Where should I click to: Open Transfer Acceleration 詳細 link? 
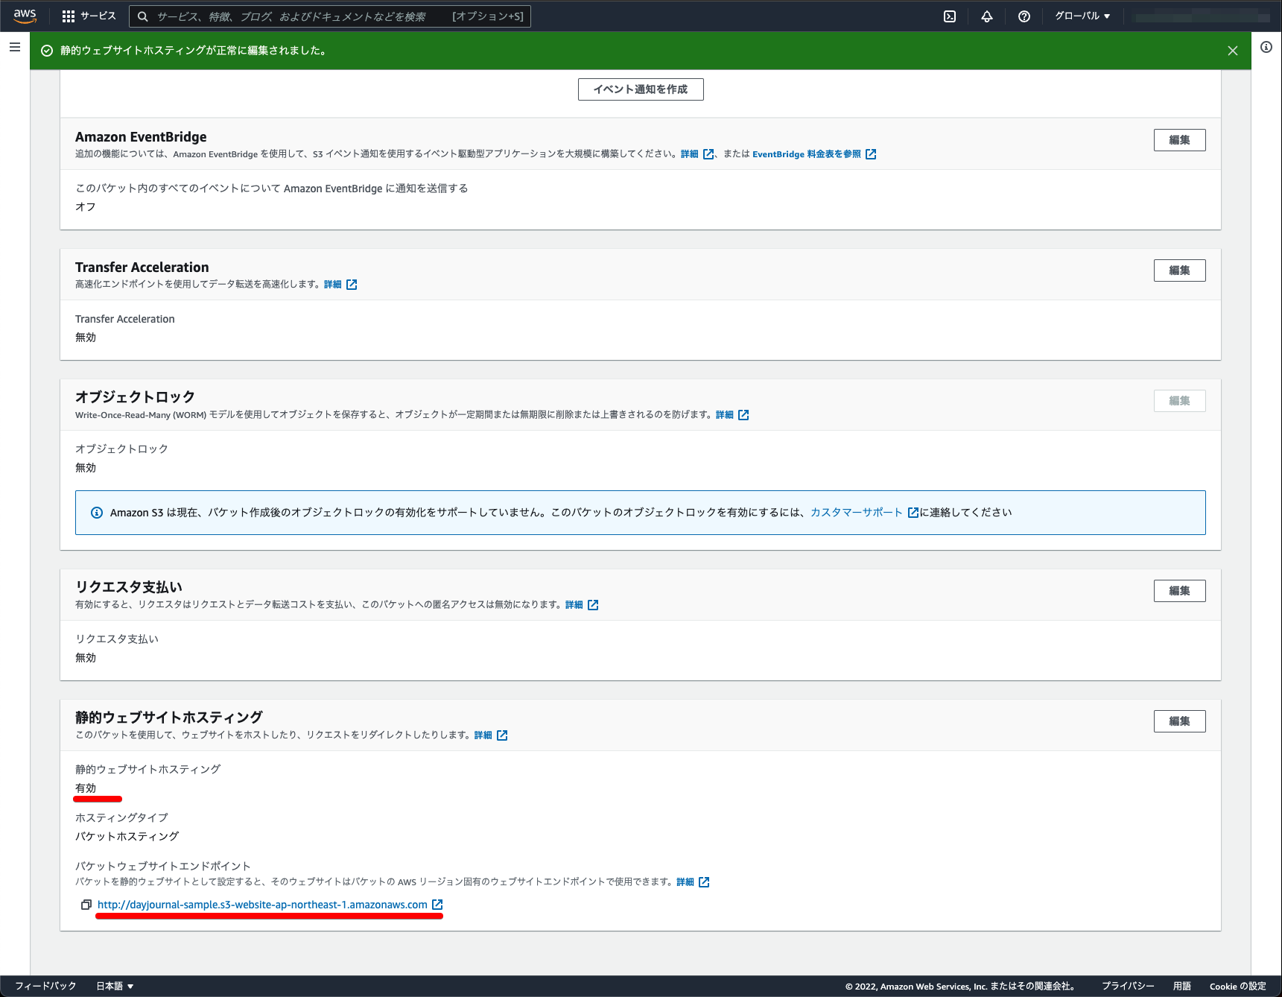tap(333, 285)
